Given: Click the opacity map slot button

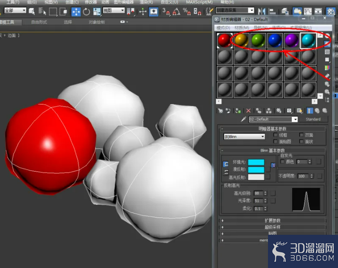Looking at the screenshot, I should 319,176.
